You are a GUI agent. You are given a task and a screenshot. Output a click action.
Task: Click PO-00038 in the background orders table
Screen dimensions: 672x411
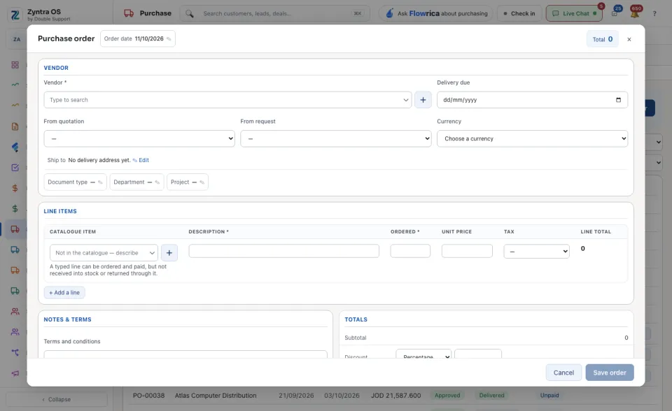148,396
